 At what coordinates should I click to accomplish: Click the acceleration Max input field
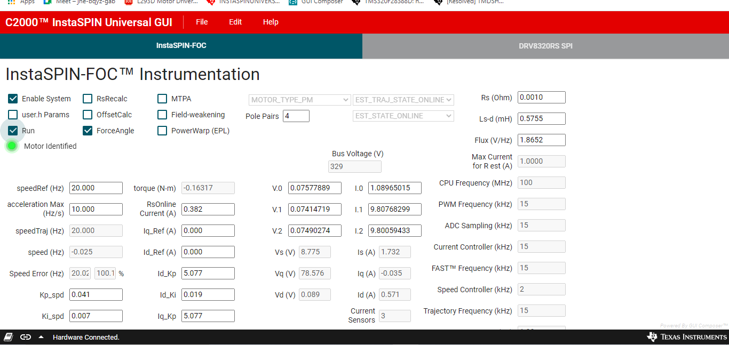96,209
